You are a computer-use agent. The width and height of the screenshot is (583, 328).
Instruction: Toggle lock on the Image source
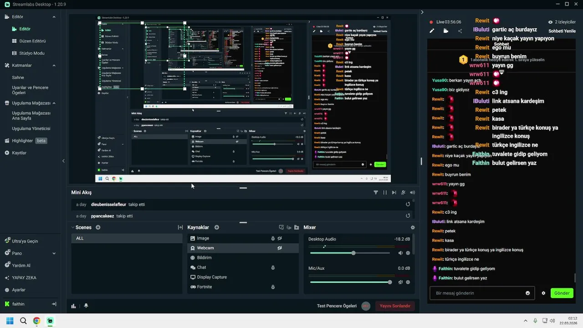273,238
